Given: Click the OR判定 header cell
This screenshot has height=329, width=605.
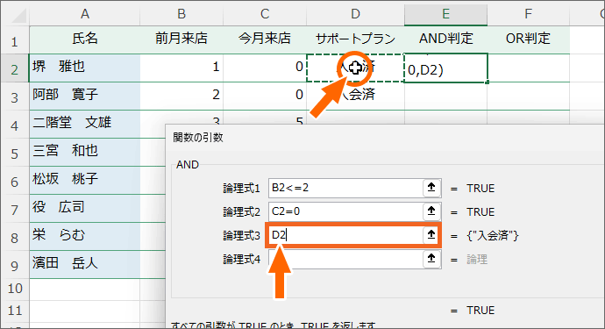Looking at the screenshot, I should (x=528, y=40).
